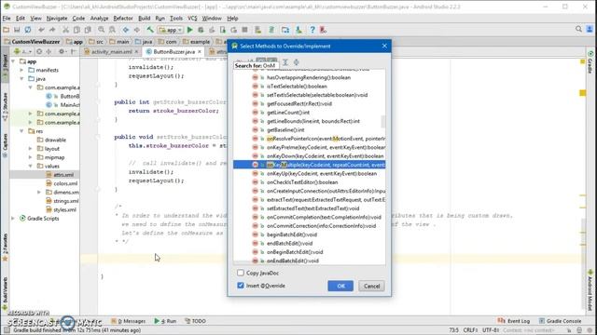Uncheck the Insert @Override checkbox
The image size is (597, 335).
241,286
